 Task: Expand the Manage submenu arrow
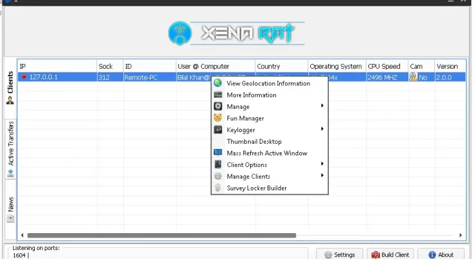point(322,107)
